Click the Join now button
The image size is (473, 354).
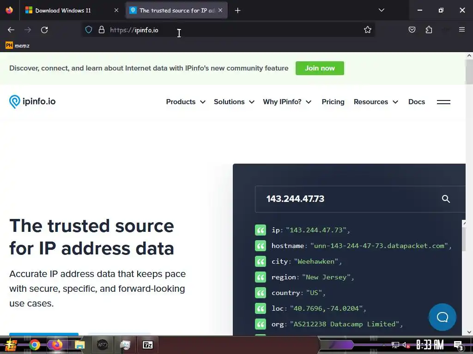tap(320, 68)
